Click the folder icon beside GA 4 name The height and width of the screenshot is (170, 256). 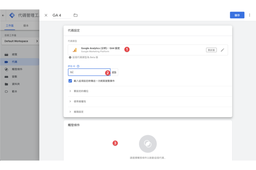pyautogui.click(x=75, y=15)
